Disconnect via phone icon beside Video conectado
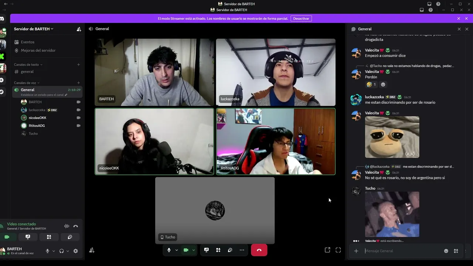473x266 pixels. 76,226
